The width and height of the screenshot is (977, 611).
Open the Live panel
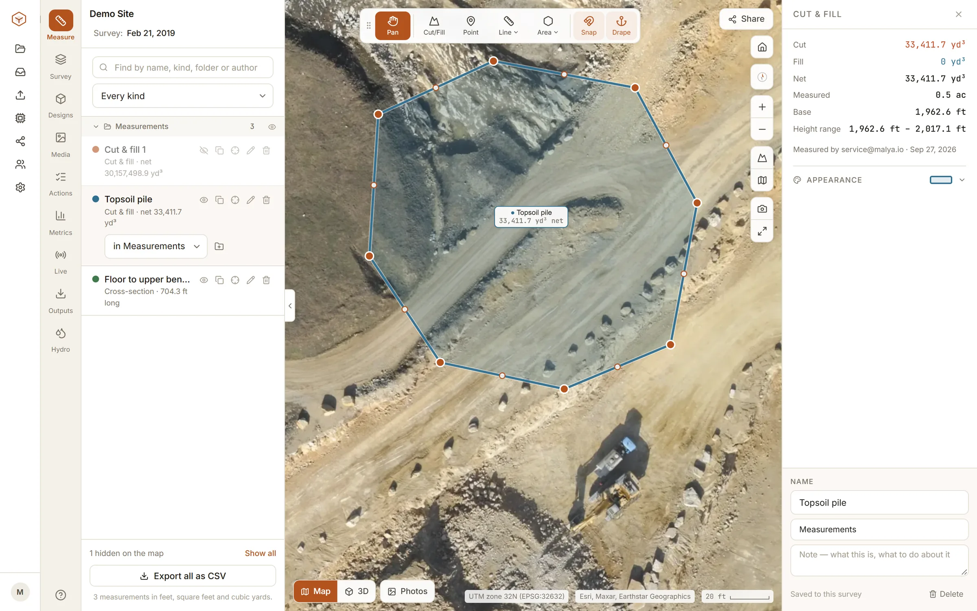[x=61, y=262]
